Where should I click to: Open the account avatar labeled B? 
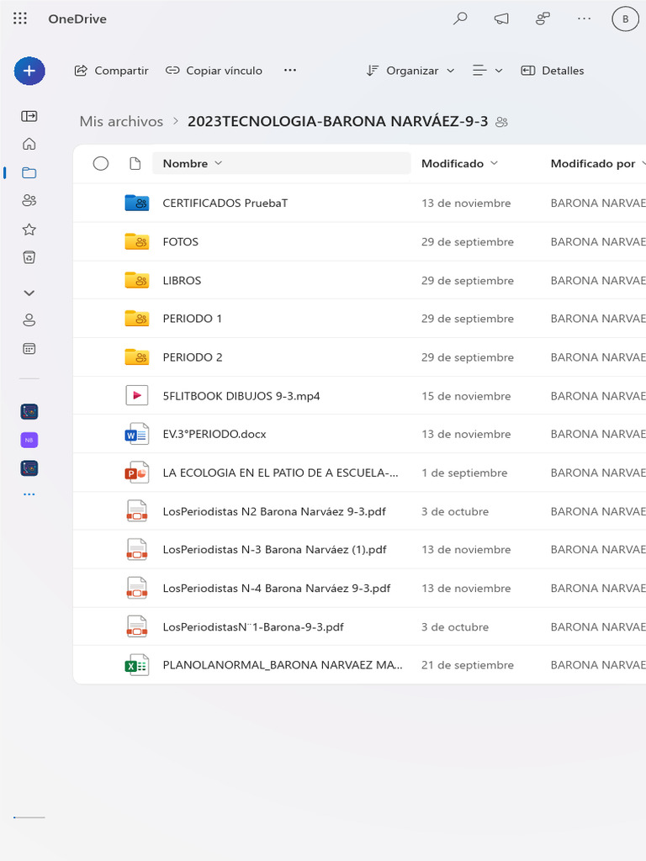(x=625, y=18)
